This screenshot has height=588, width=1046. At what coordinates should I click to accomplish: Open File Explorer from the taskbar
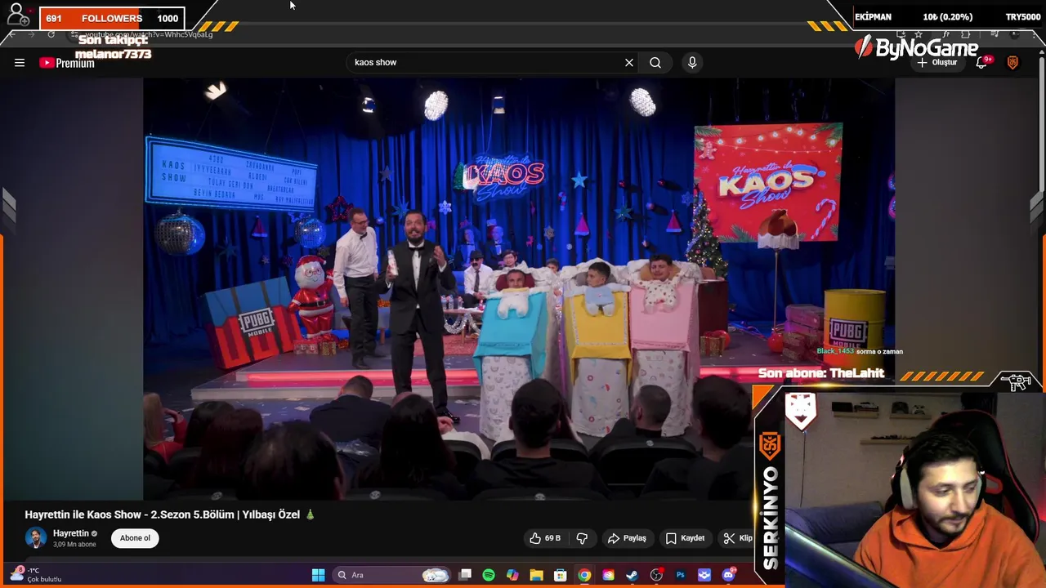click(536, 575)
